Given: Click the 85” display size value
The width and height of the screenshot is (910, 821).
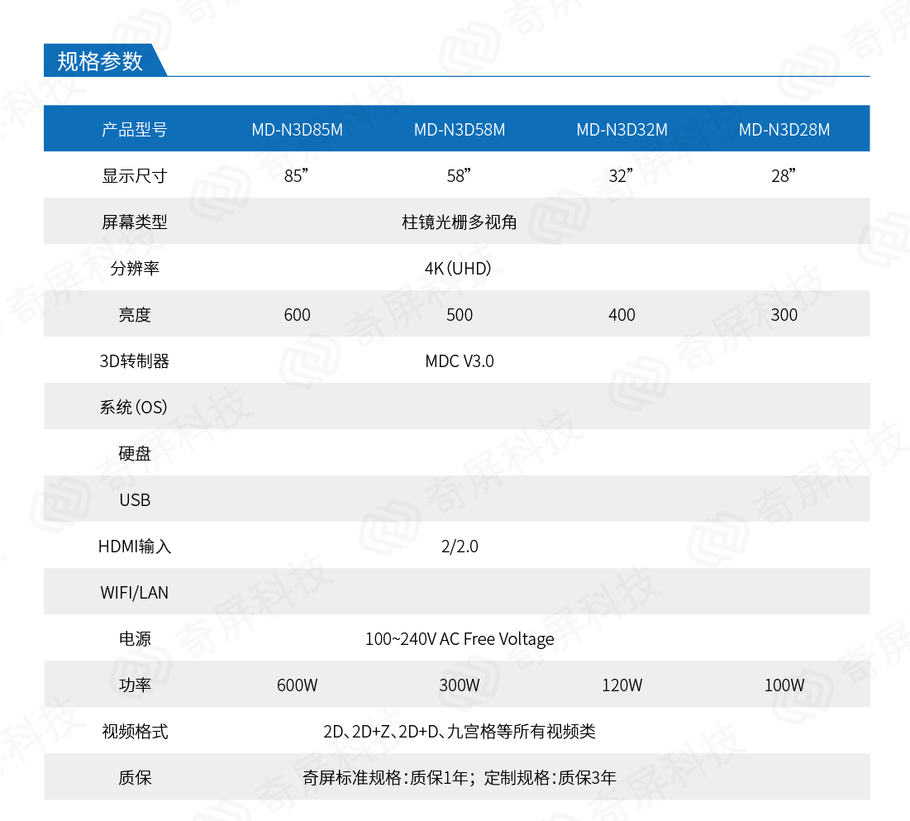Looking at the screenshot, I should coord(297,175).
